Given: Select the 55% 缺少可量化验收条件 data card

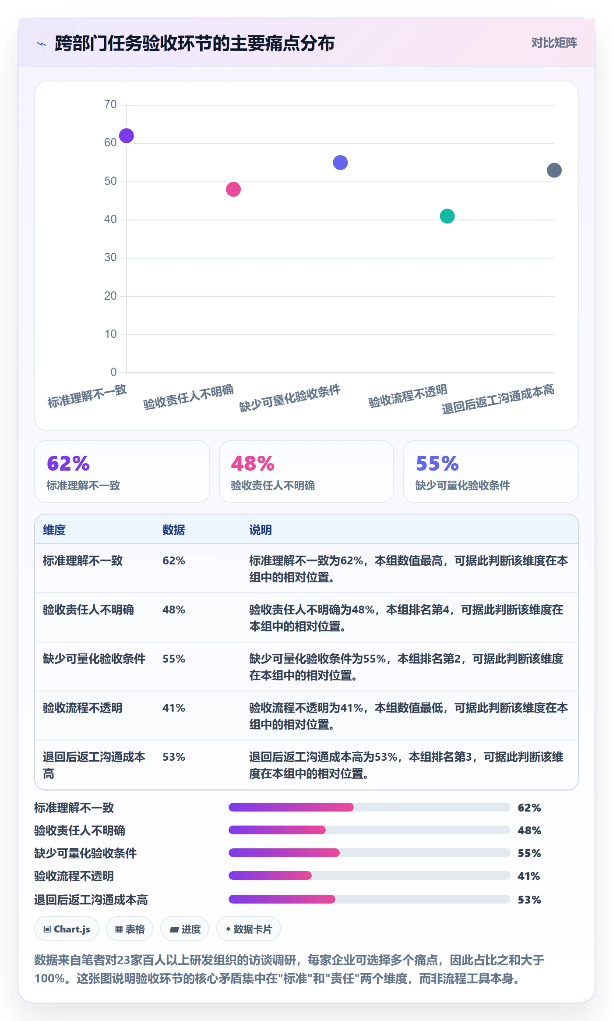Looking at the screenshot, I should pos(491,472).
